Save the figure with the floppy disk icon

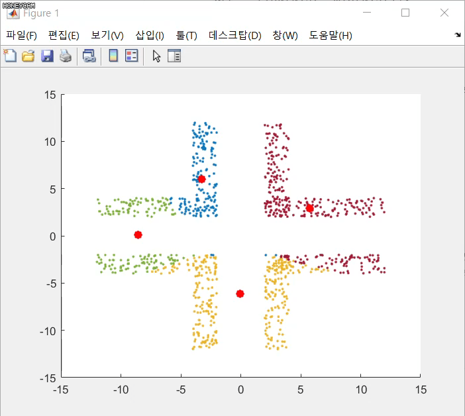point(47,56)
